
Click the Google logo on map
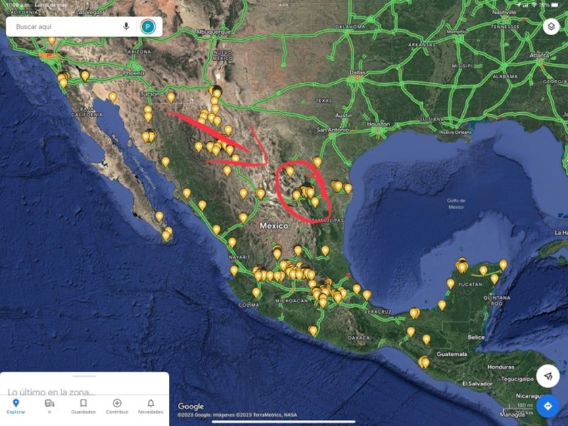tap(191, 406)
